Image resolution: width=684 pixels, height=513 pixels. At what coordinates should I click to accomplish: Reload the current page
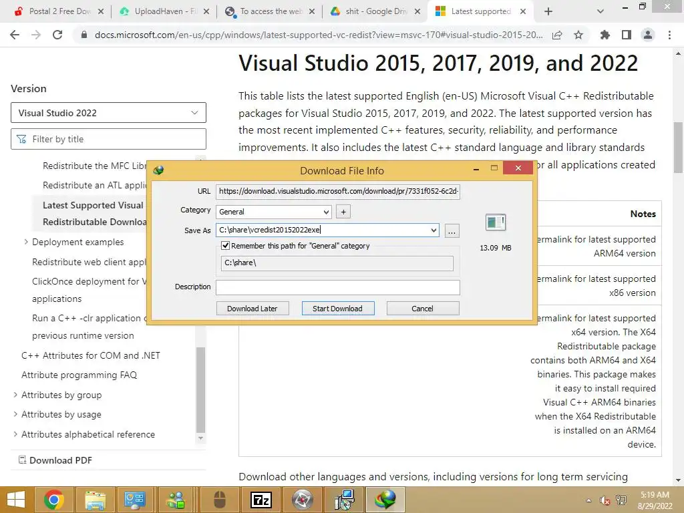(x=57, y=35)
